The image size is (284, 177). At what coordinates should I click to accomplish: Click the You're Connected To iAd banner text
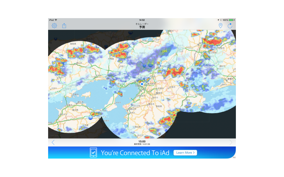tap(135, 153)
